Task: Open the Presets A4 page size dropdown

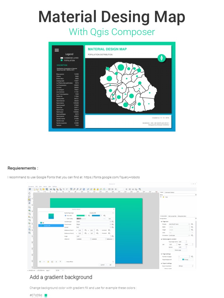Action: click(x=179, y=224)
